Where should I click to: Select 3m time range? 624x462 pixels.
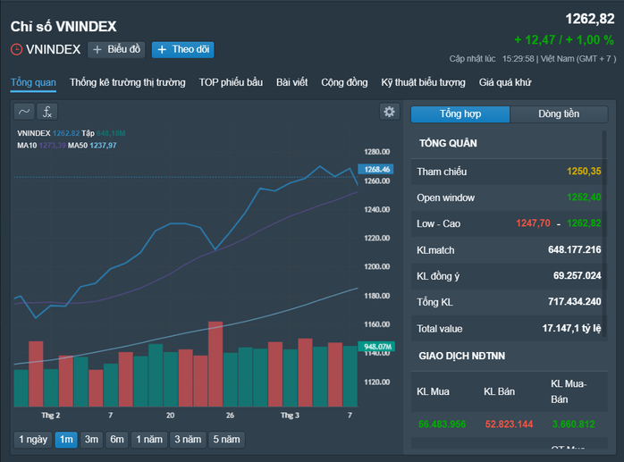(x=91, y=440)
